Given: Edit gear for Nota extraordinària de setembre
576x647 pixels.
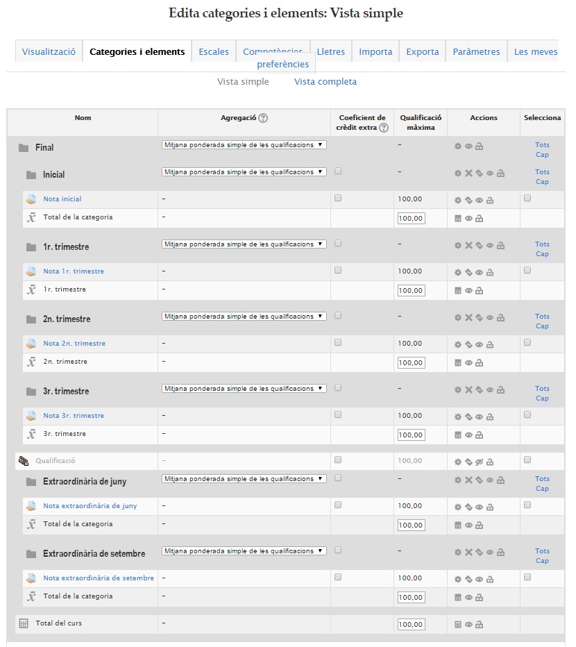Looking at the screenshot, I should pyautogui.click(x=458, y=580).
